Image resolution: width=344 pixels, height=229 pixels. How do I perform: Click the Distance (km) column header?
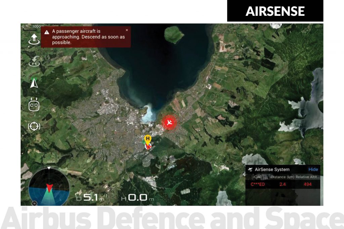pyautogui.click(x=282, y=177)
